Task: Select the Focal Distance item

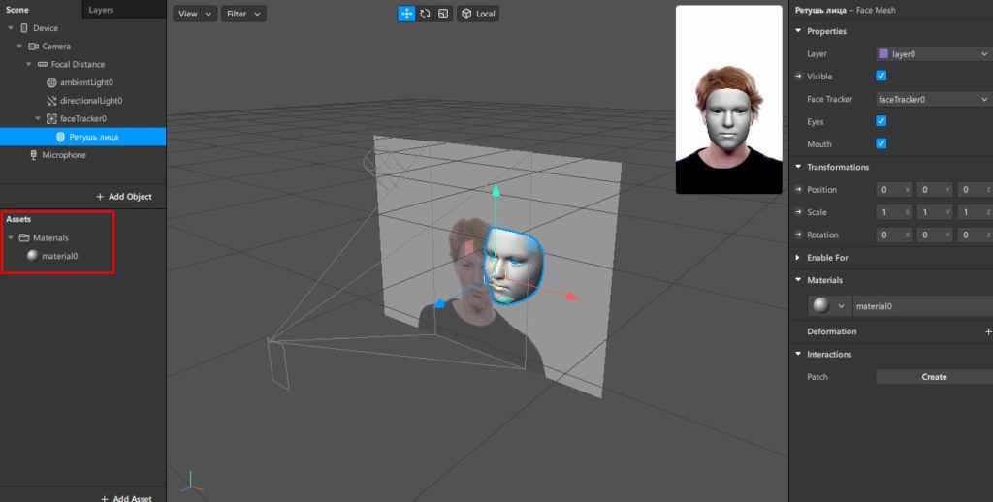Action: 78,65
